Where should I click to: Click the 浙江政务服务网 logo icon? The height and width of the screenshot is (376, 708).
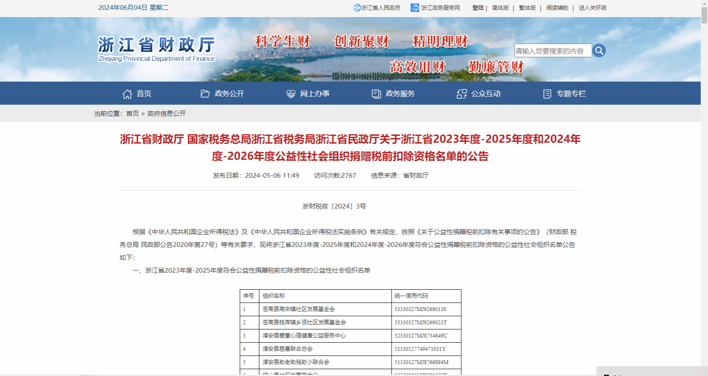pos(415,8)
